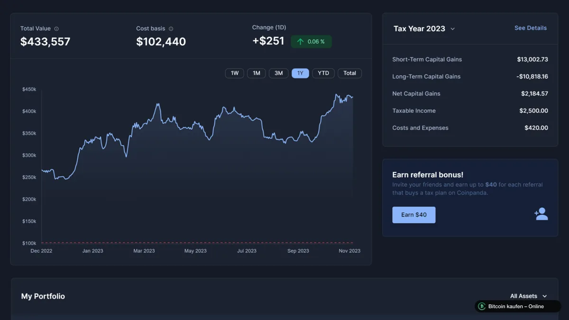Viewport: 569px width, 320px height.
Task: Click the Jul 2023 axis label
Action: tap(247, 251)
